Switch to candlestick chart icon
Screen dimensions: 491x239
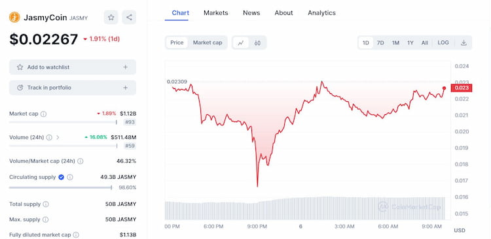pyautogui.click(x=257, y=43)
